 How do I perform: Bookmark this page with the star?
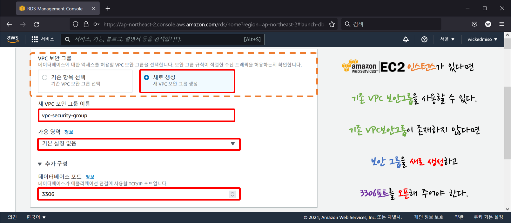point(332,24)
